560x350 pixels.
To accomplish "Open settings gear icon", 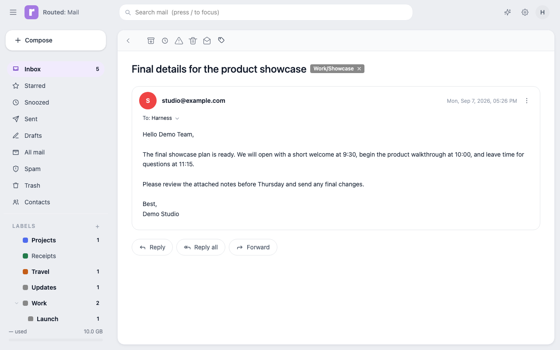I will tap(525, 12).
